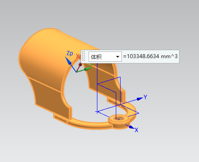This screenshot has height=162, width=199.
Task: Click the Y axis label
Action: [145, 97]
